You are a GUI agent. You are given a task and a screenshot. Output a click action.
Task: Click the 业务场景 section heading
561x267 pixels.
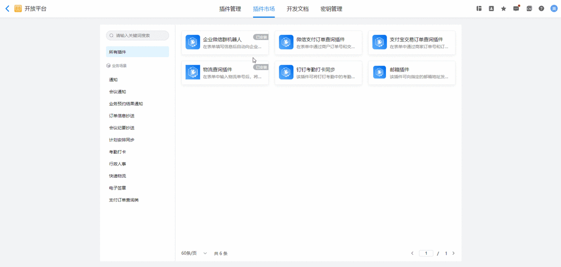(119, 66)
